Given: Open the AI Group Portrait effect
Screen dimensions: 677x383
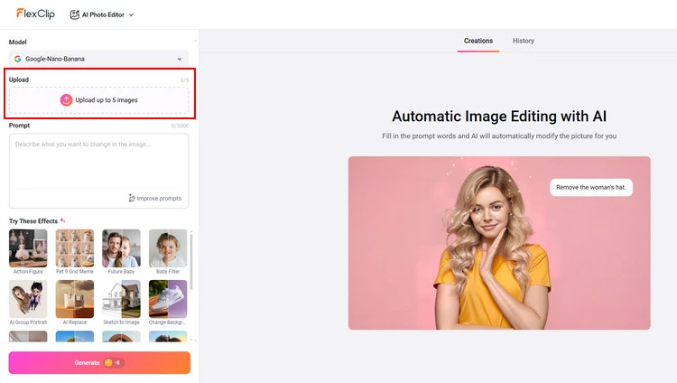Looking at the screenshot, I should [x=28, y=298].
